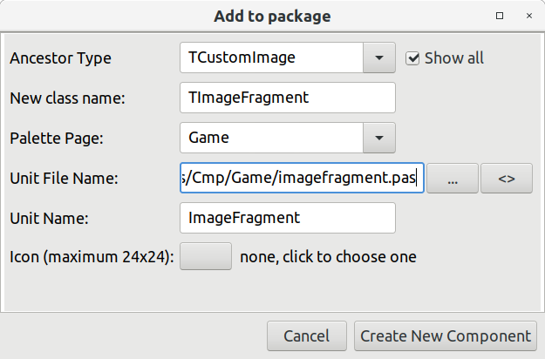Click the Add to package title bar

[272, 16]
